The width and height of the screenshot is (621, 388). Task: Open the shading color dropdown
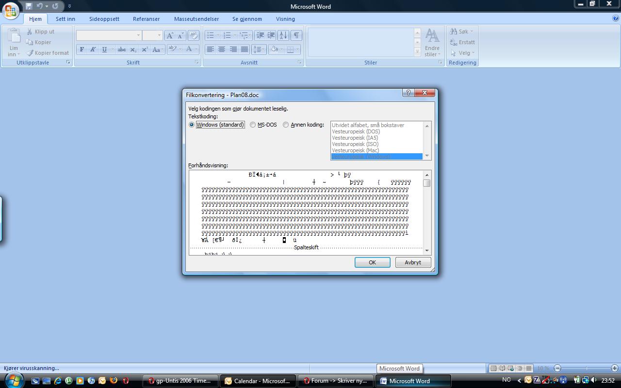point(281,49)
